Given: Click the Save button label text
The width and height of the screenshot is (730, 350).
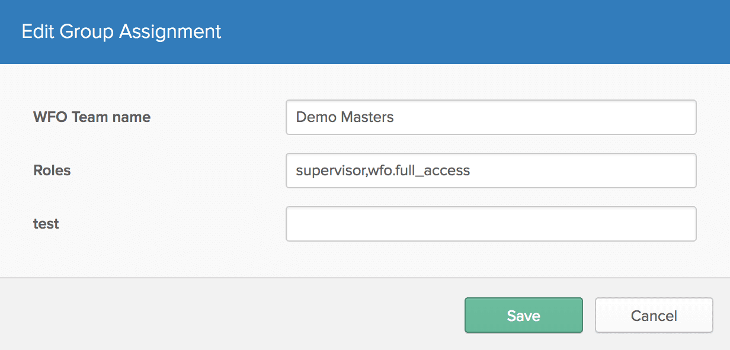Looking at the screenshot, I should (523, 315).
